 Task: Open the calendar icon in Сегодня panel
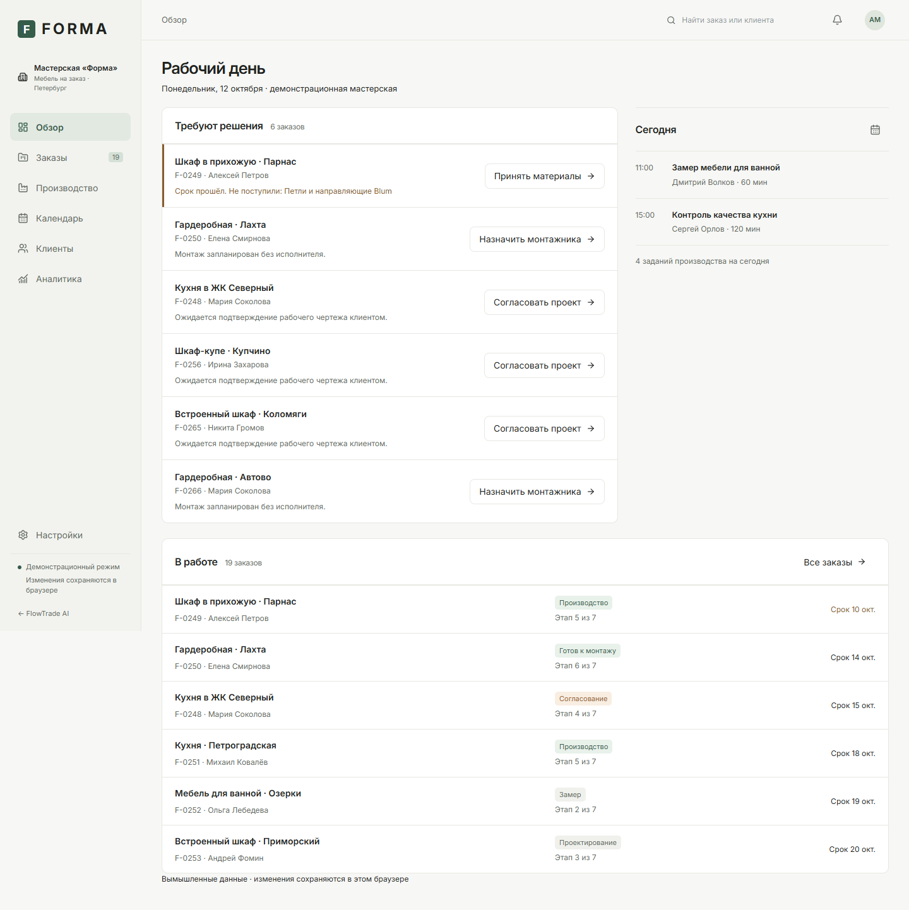click(x=875, y=129)
